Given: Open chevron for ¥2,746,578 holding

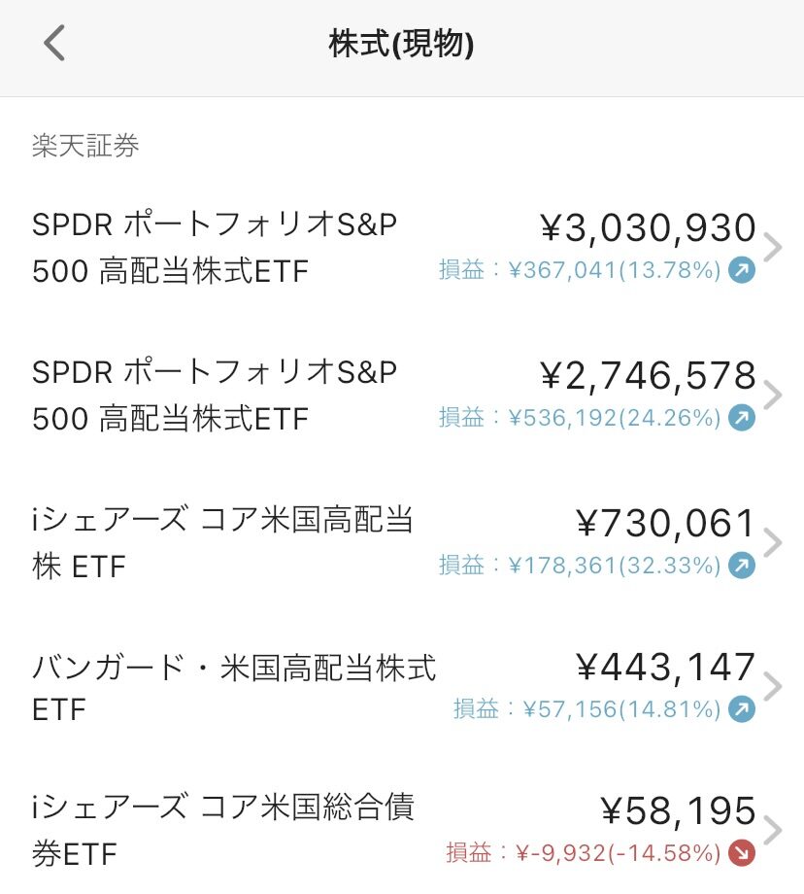Looking at the screenshot, I should 772,395.
